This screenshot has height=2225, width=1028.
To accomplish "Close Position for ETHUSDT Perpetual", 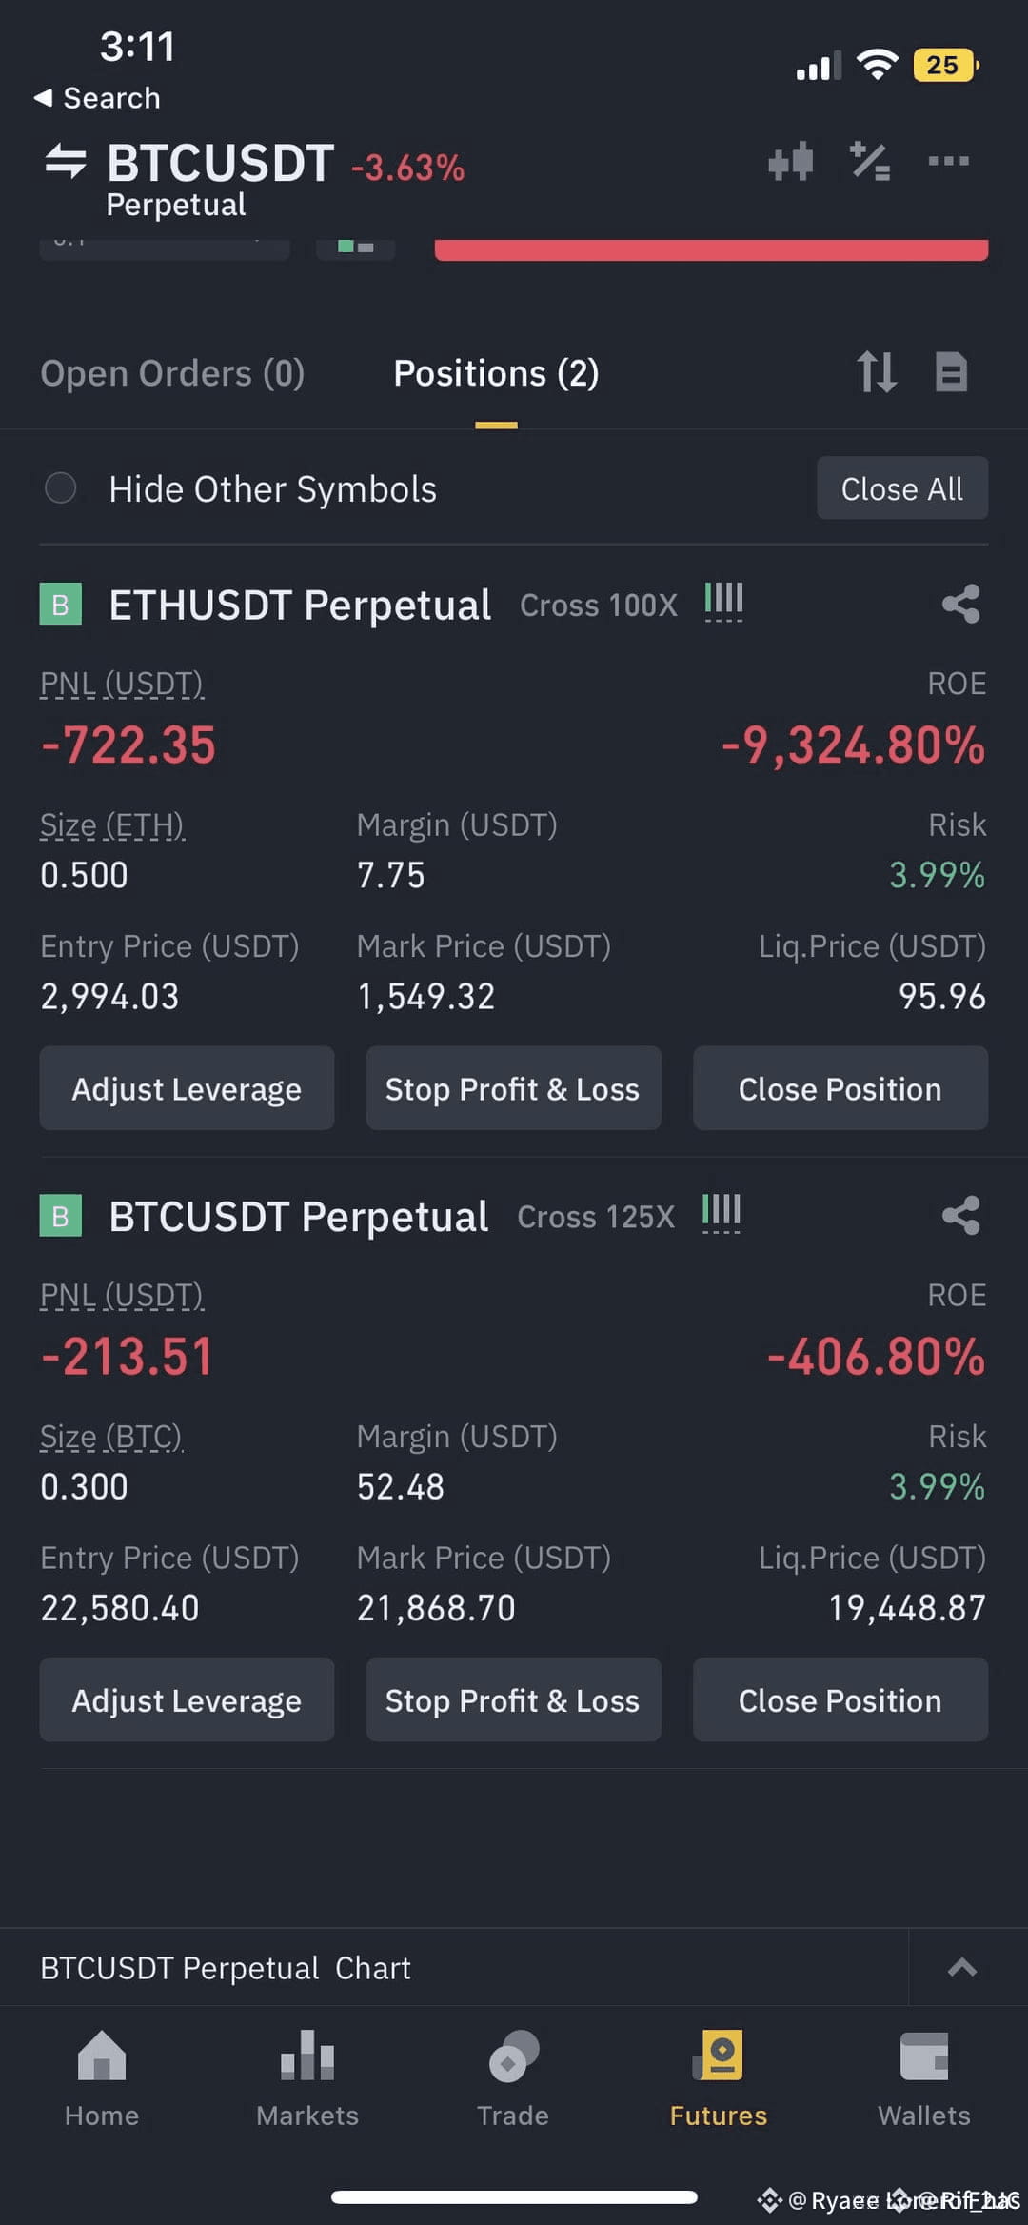I will (x=840, y=1088).
